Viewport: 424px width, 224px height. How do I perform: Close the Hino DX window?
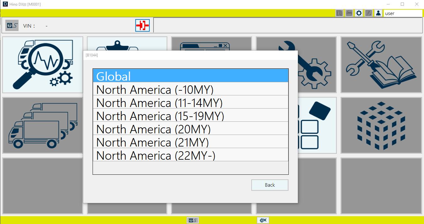click(417, 4)
